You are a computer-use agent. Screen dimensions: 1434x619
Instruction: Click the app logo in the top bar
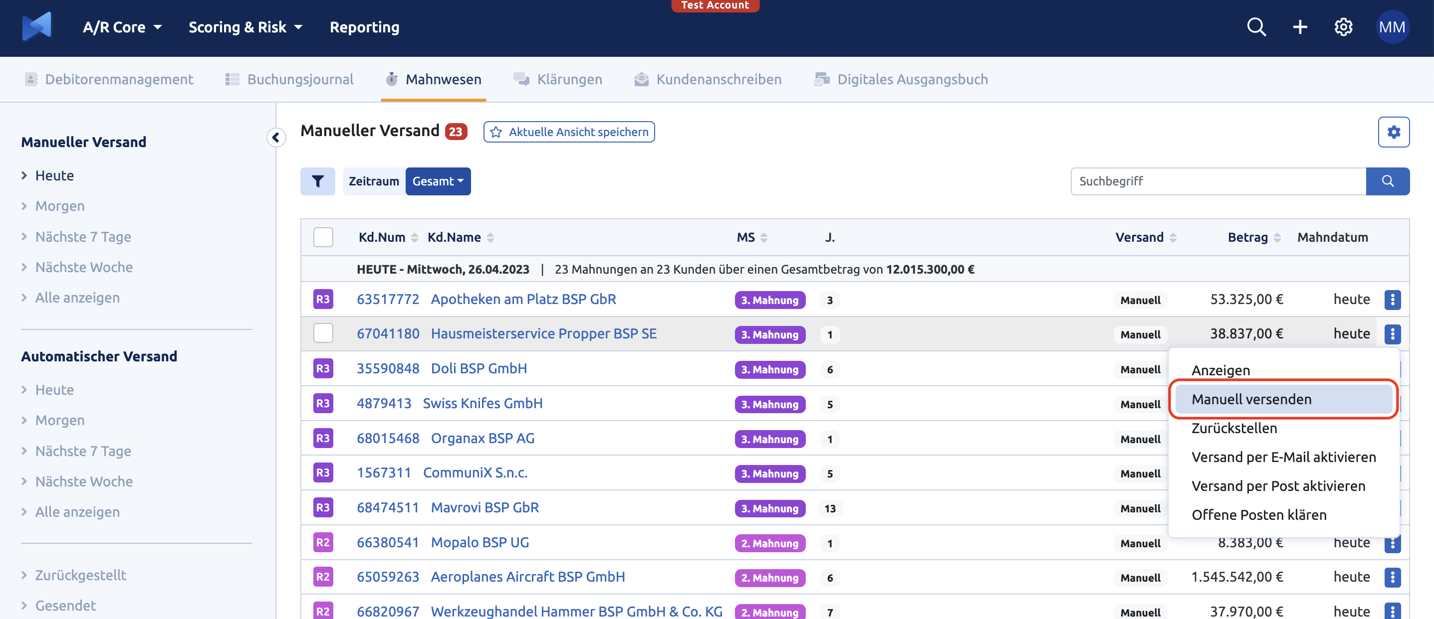coord(37,27)
